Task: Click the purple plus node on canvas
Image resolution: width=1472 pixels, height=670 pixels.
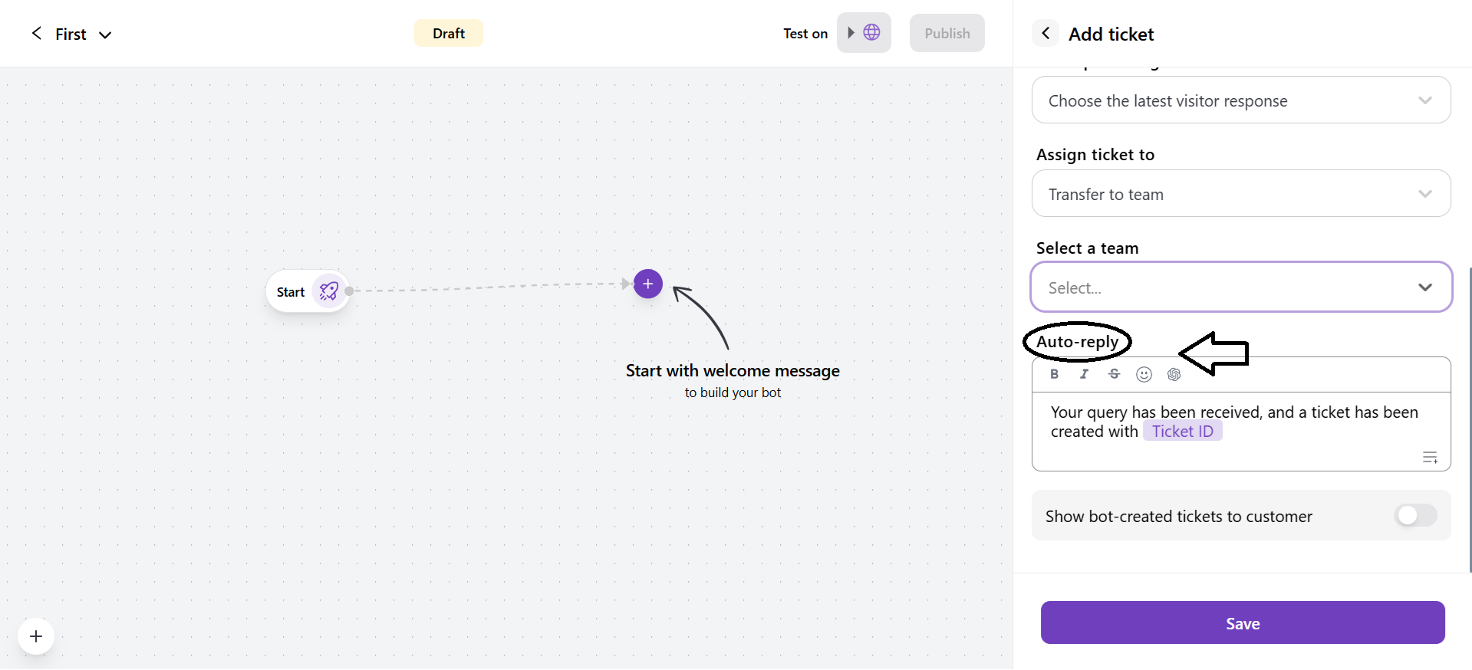Action: (x=648, y=284)
